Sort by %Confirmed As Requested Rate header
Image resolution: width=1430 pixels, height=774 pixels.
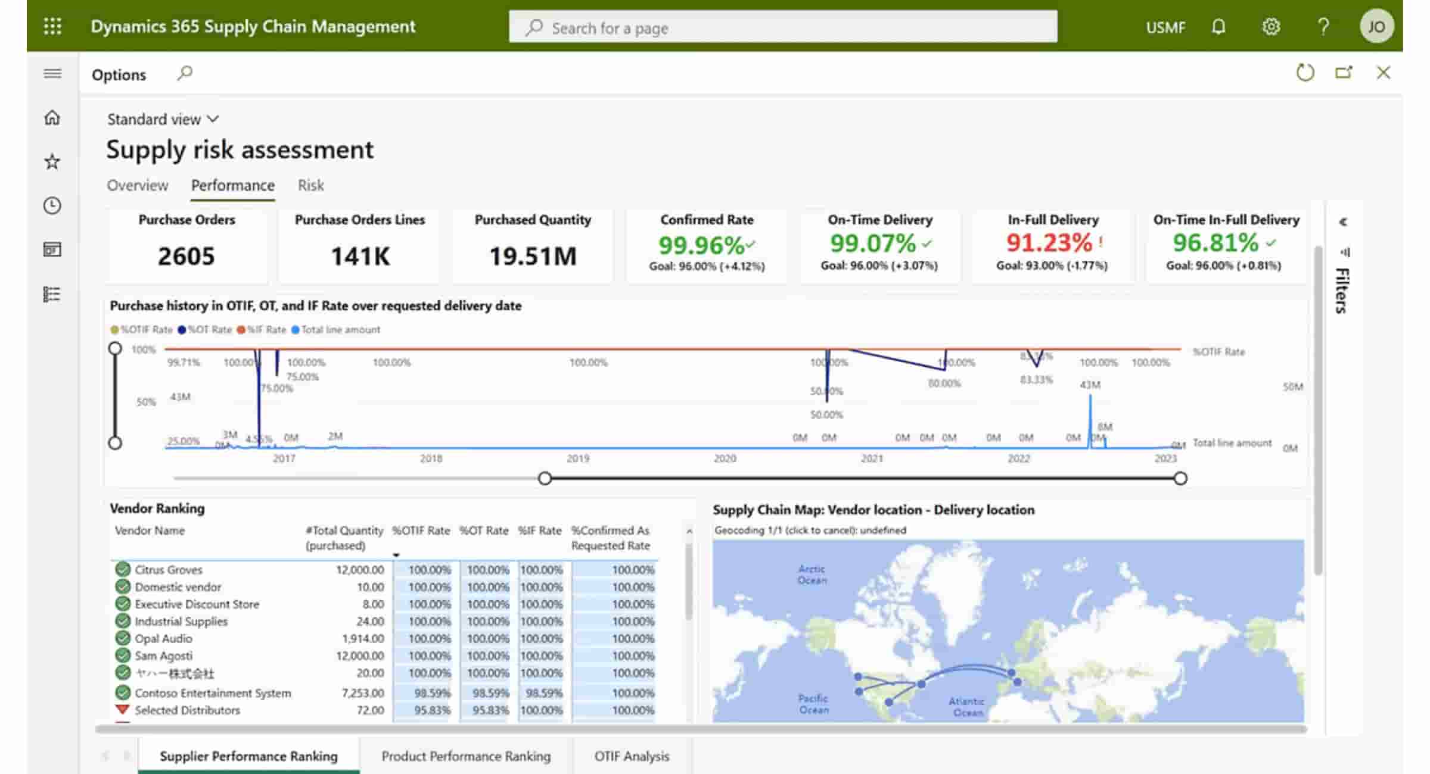click(610, 538)
